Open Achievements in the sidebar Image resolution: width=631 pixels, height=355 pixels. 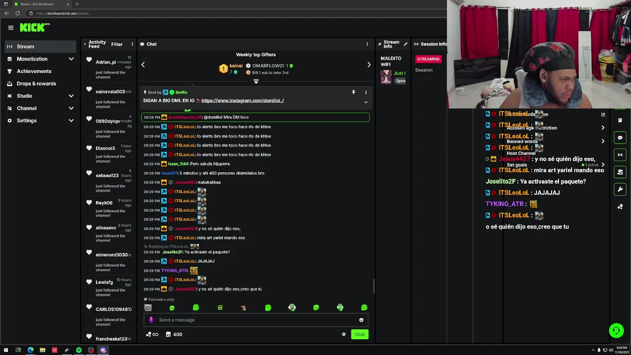pos(40,71)
